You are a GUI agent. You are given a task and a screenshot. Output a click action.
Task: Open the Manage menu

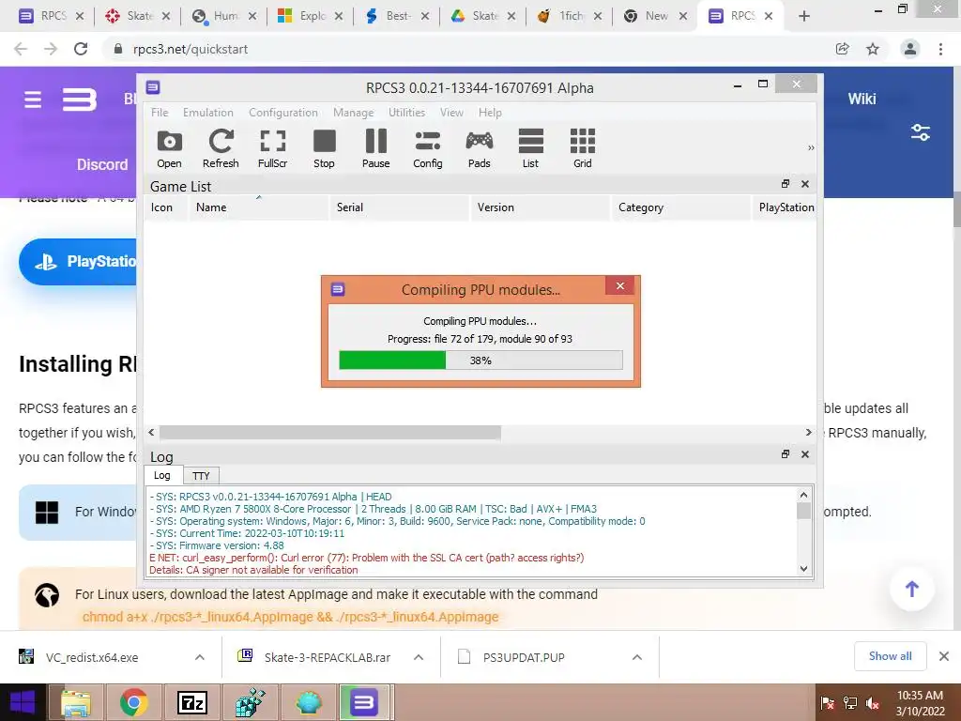click(353, 113)
